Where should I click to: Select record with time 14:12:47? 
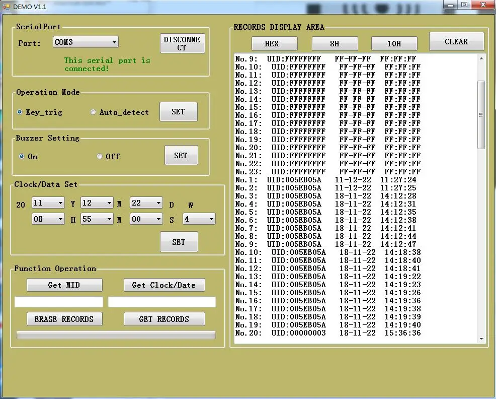(x=326, y=244)
